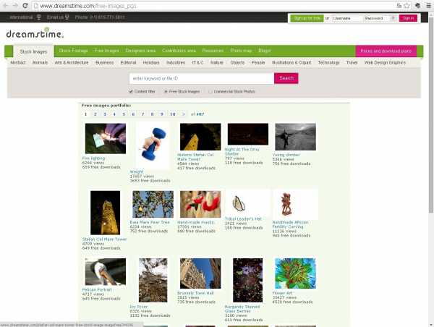The image size is (434, 327).
Task: Open the Designers area tab
Action: coord(140,51)
